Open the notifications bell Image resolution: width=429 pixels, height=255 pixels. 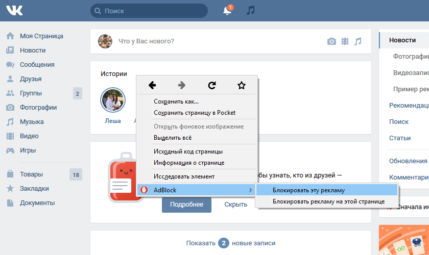pos(227,10)
